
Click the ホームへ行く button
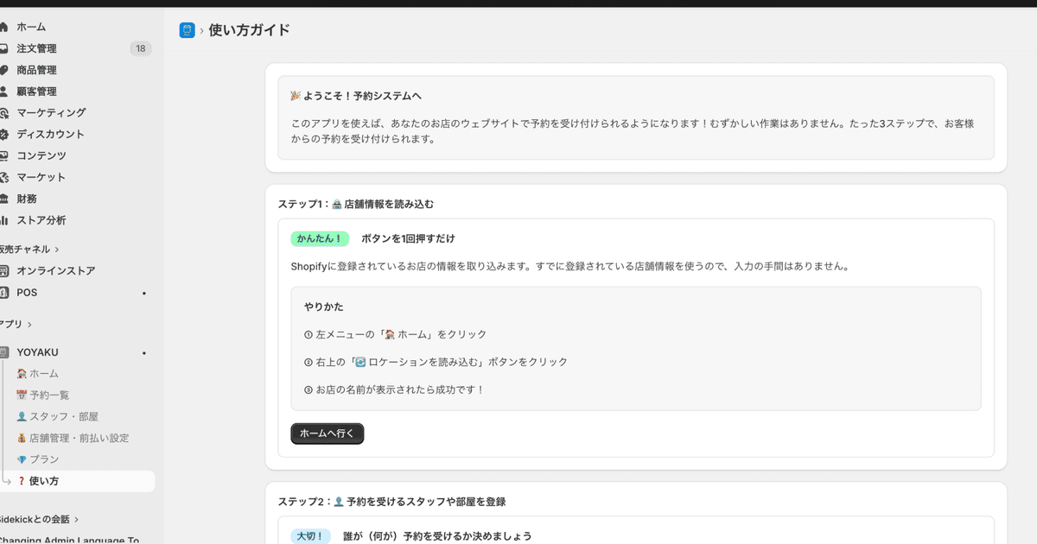pos(327,433)
